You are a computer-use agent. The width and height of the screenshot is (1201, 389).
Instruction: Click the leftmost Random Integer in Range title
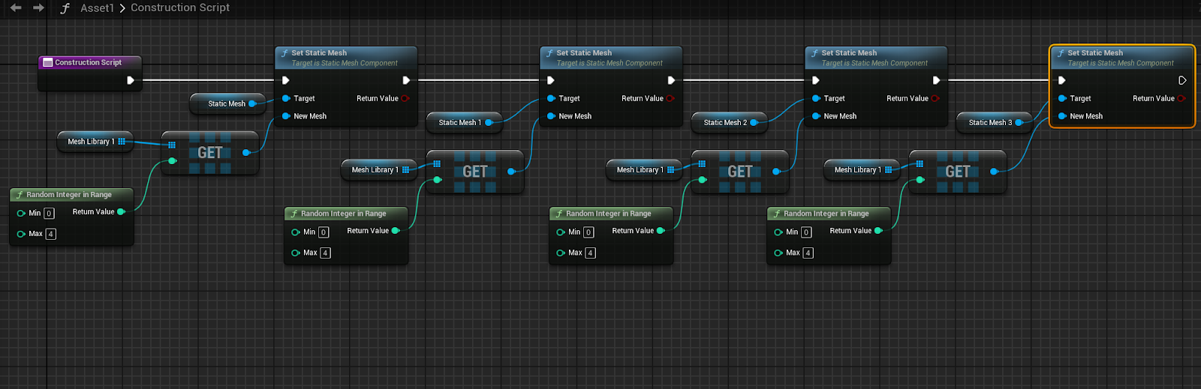click(x=69, y=194)
